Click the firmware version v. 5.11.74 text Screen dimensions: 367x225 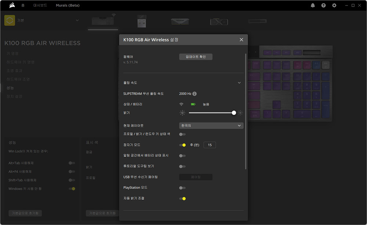[130, 62]
